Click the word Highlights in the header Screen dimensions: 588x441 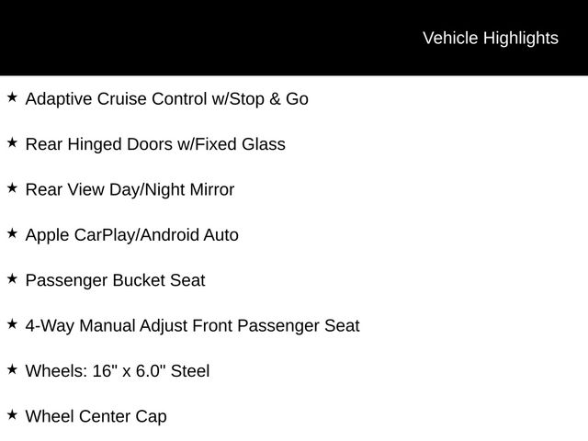(x=521, y=39)
